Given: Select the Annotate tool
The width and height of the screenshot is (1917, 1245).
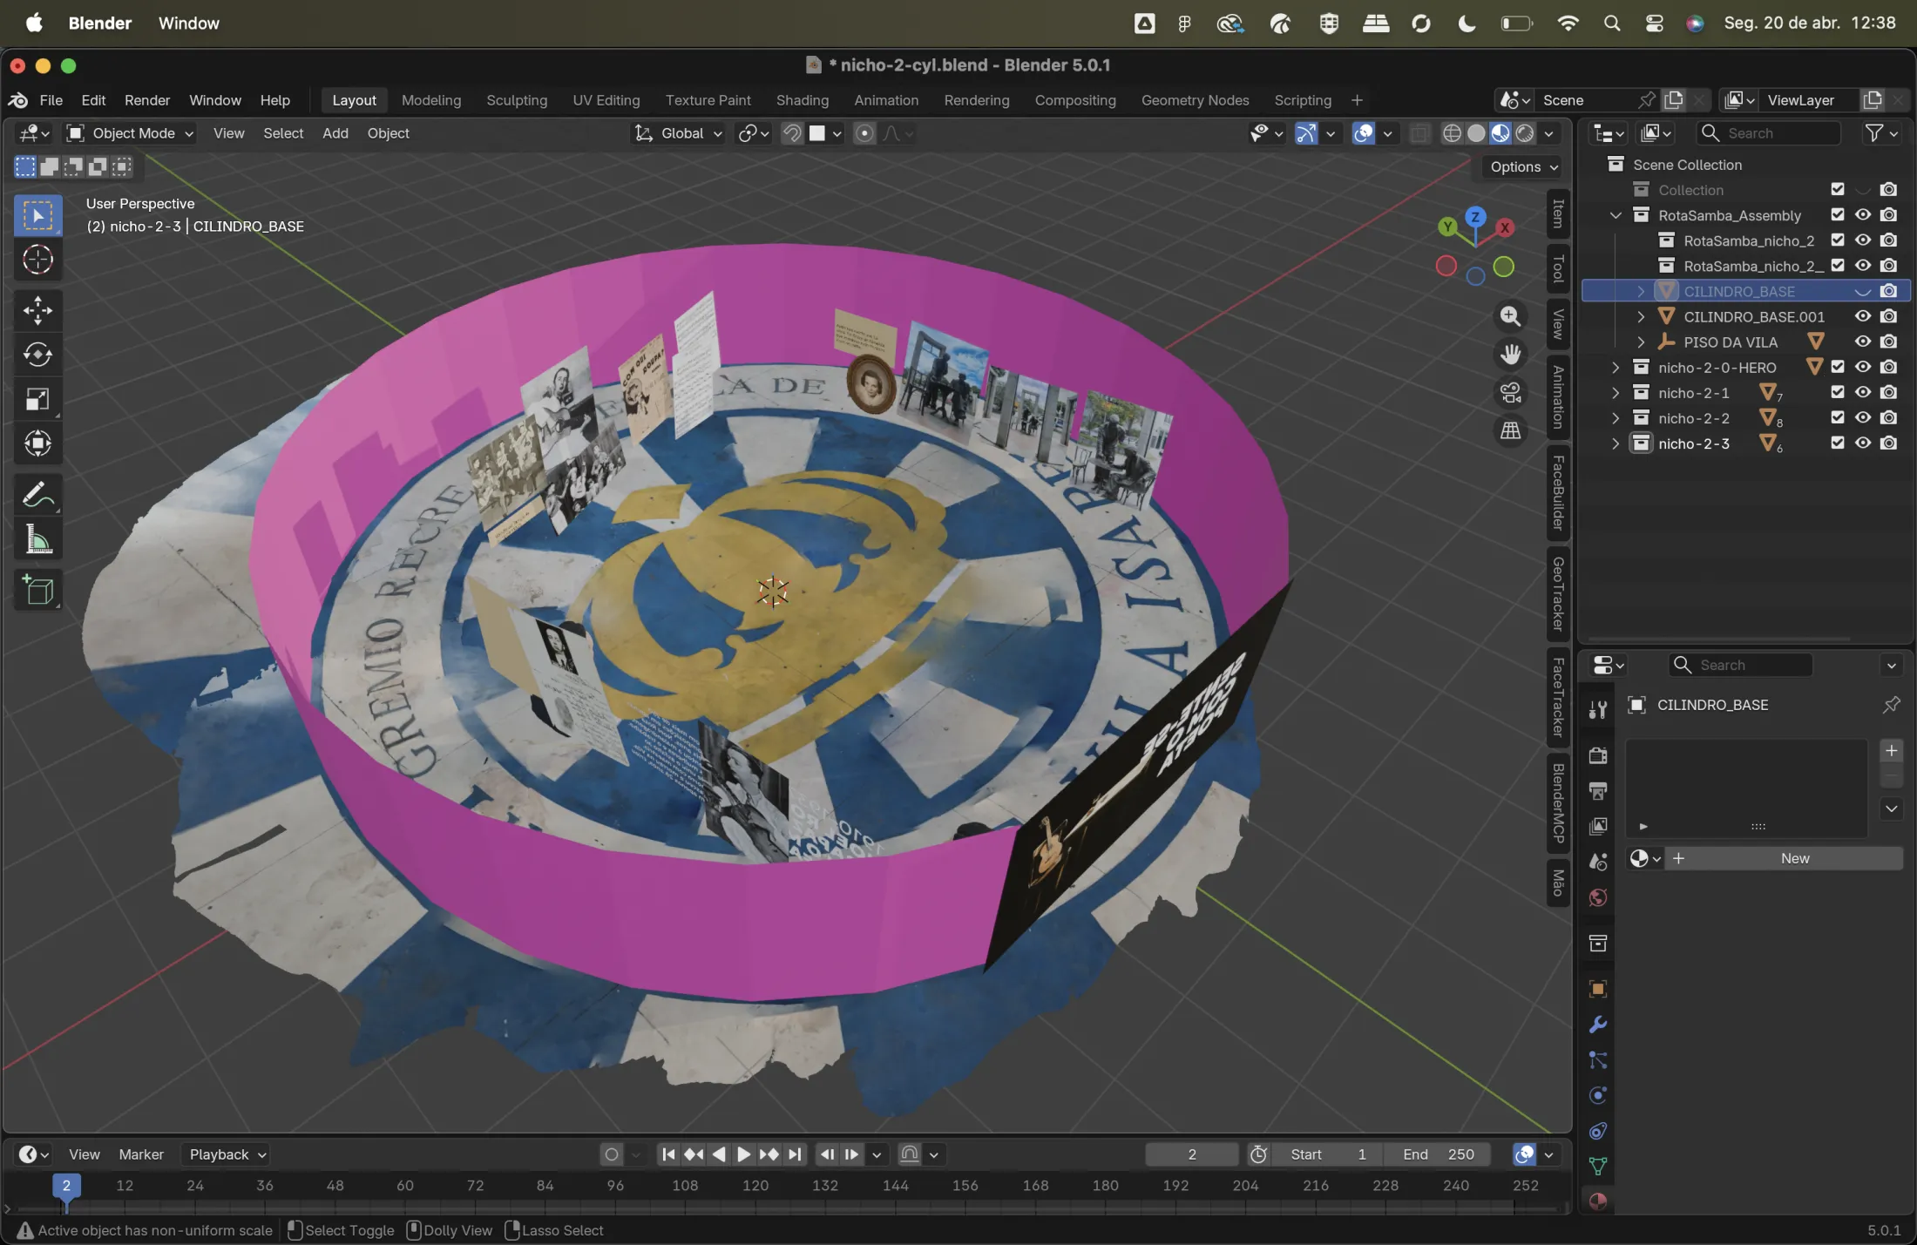Looking at the screenshot, I should [x=37, y=495].
